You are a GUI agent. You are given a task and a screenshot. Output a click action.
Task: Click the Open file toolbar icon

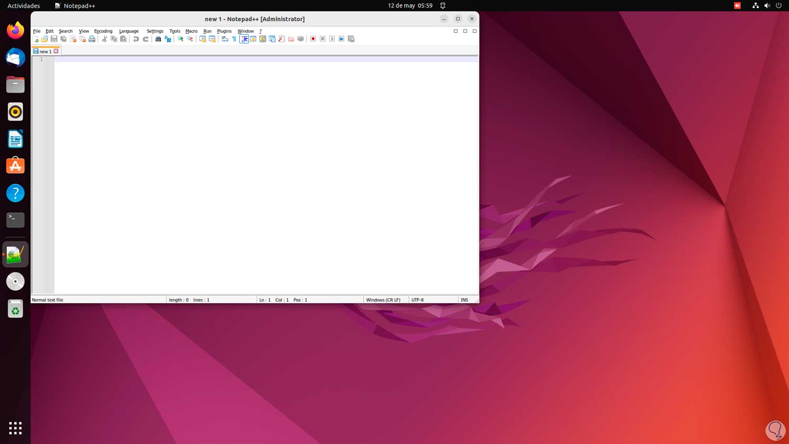pos(45,39)
